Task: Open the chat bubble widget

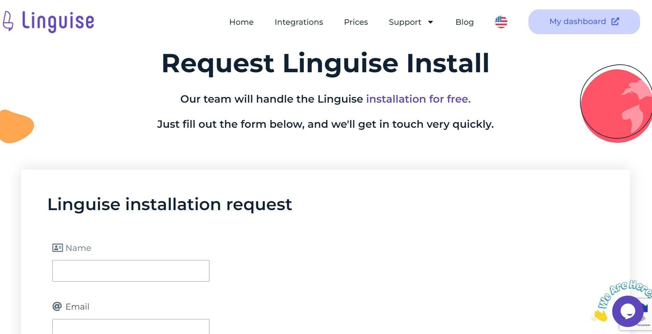Action: [x=628, y=311]
